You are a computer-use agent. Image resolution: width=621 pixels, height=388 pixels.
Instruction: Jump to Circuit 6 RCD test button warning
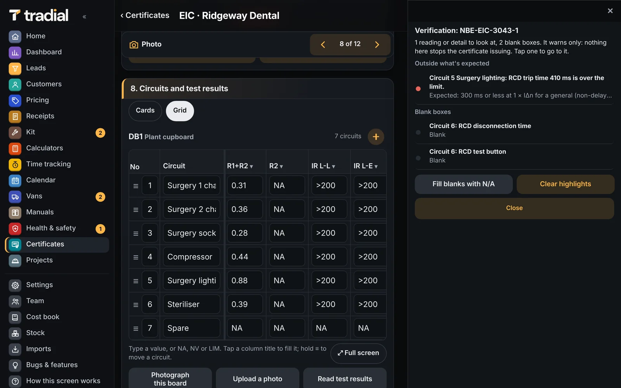pyautogui.click(x=514, y=156)
